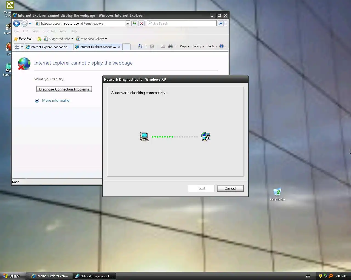Viewport: 351px width, 280px height.
Task: Click the address bar URL field
Action: pyautogui.click(x=80, y=24)
